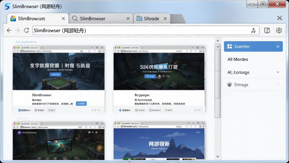Viewport: 289px width, 163px height.
Task: Close the Slloade tab
Action: coord(165,19)
